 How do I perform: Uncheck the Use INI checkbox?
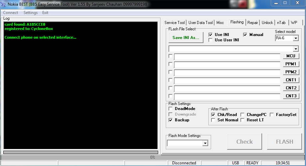210,35
